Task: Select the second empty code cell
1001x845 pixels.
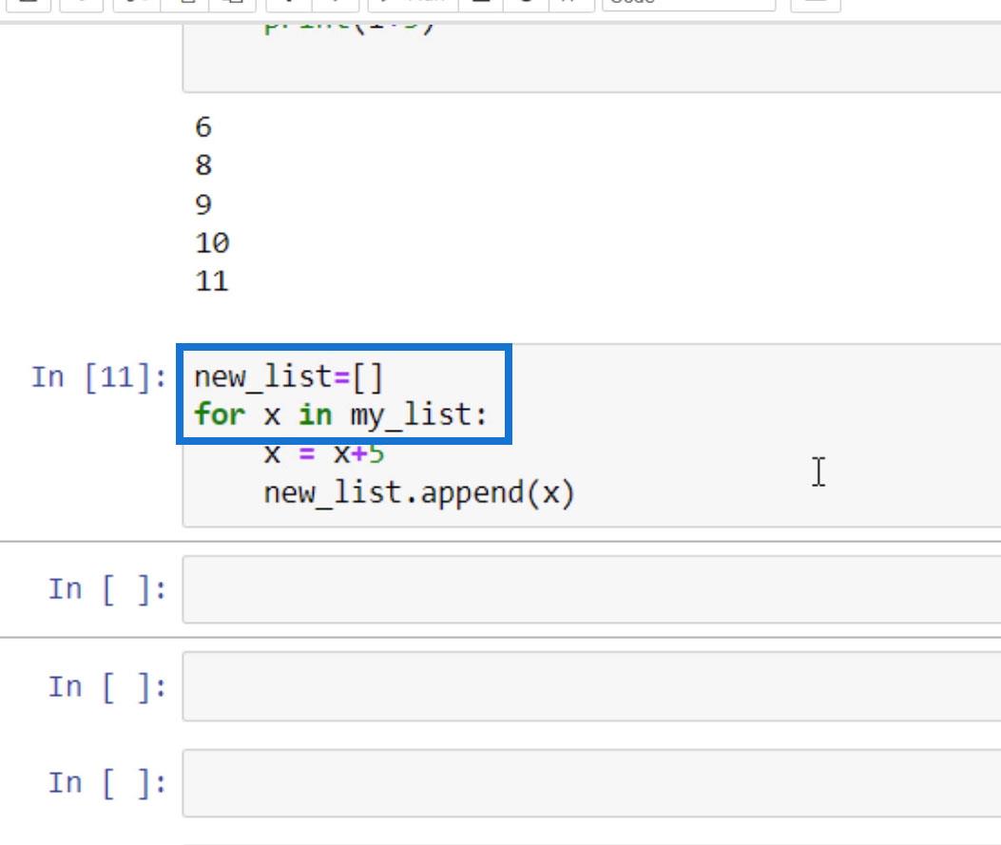Action: (x=589, y=686)
